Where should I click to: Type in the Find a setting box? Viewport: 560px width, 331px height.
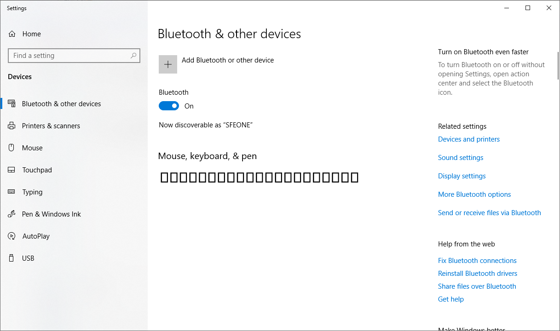[x=69, y=56]
